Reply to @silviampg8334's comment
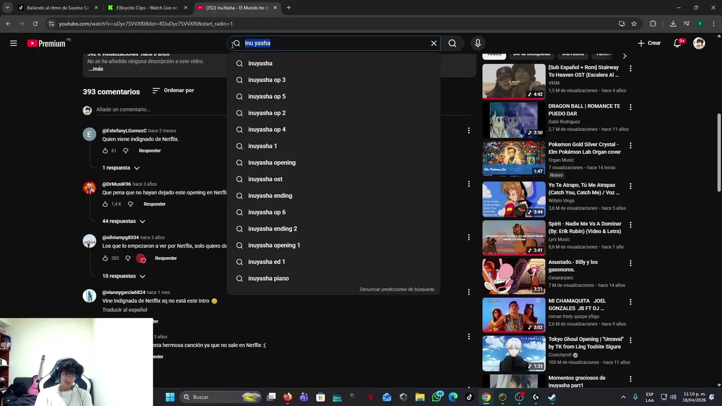 166,258
